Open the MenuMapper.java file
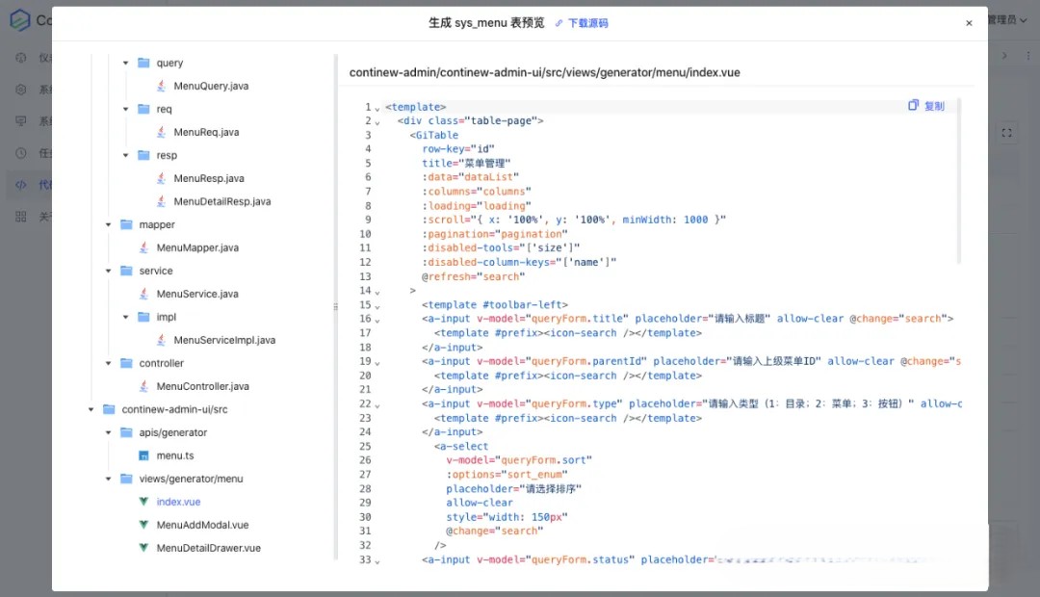 (197, 247)
